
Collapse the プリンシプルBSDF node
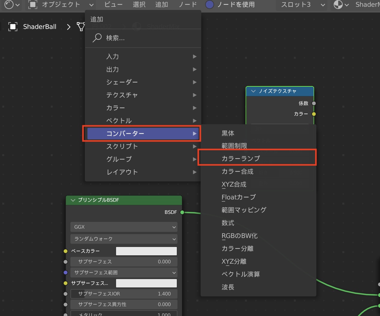pyautogui.click(x=73, y=200)
